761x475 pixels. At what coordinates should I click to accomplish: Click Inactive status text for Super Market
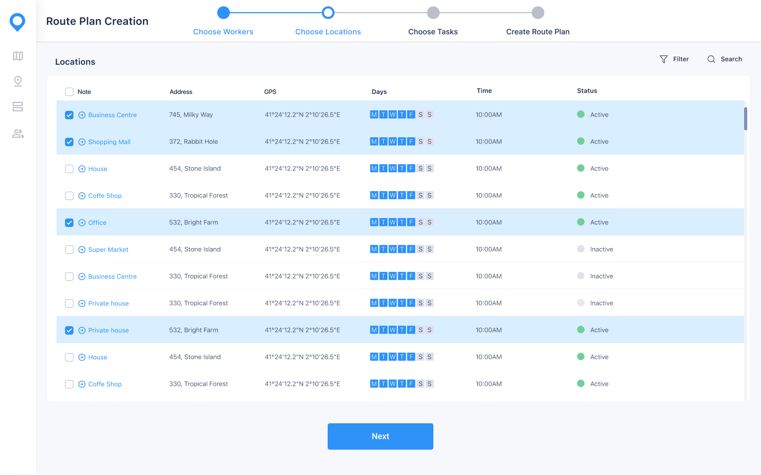point(601,249)
